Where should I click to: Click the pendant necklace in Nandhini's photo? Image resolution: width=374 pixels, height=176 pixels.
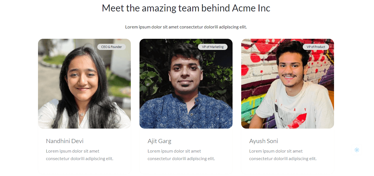click(82, 114)
